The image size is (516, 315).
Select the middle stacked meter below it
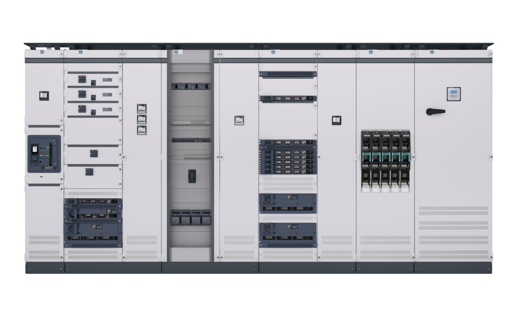point(142,120)
